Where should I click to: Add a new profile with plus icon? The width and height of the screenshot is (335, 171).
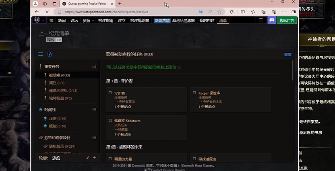94,158
